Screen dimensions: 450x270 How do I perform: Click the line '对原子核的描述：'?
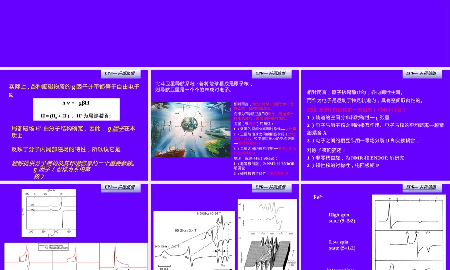[326, 150]
